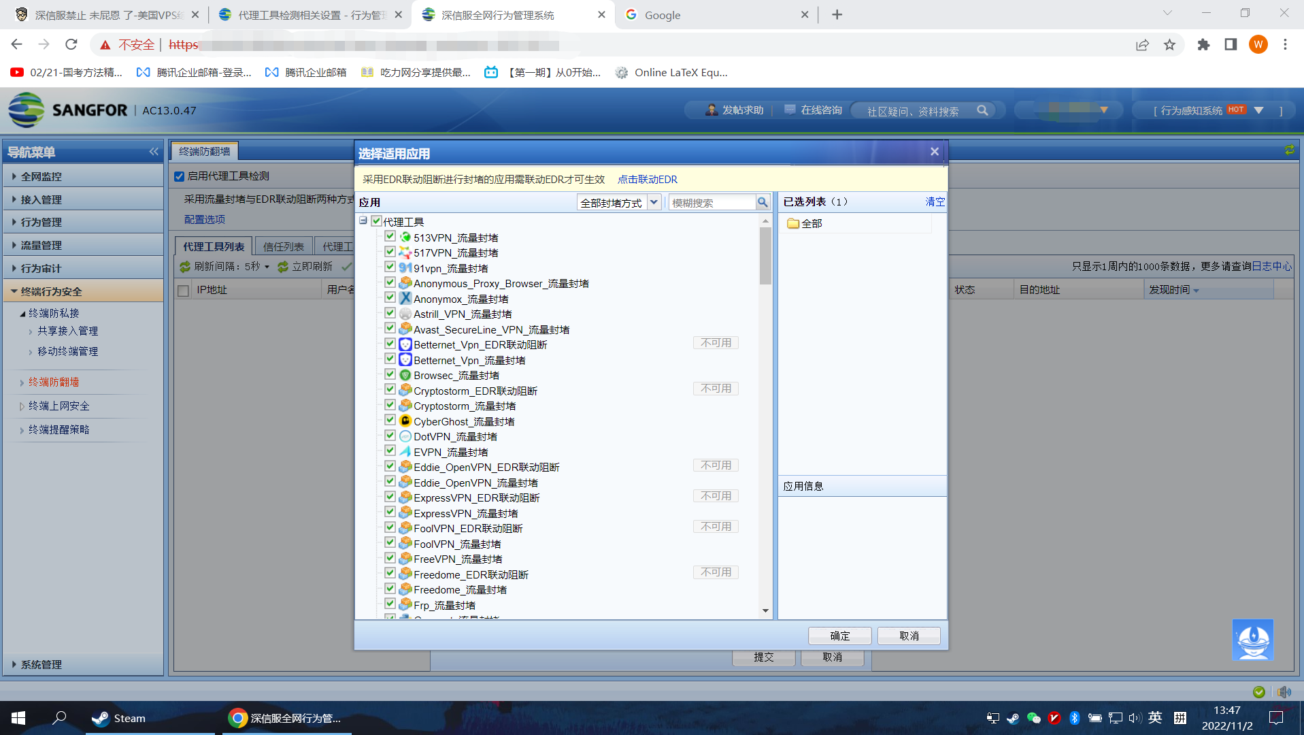
Task: Click the Chrome extensions puzzle icon
Action: 1203,45
